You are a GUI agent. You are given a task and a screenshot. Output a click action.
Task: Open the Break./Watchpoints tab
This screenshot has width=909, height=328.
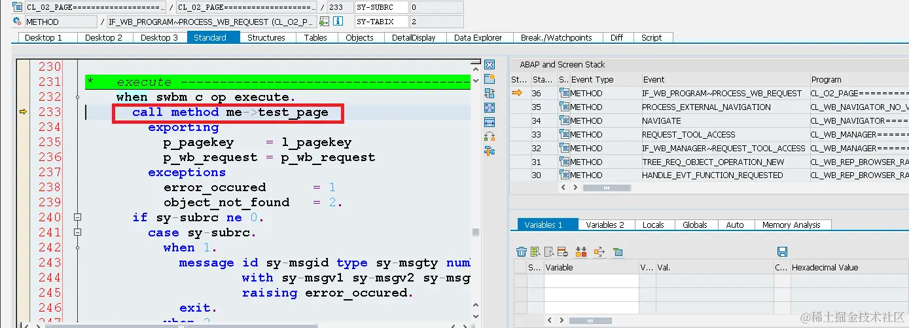pyautogui.click(x=556, y=37)
